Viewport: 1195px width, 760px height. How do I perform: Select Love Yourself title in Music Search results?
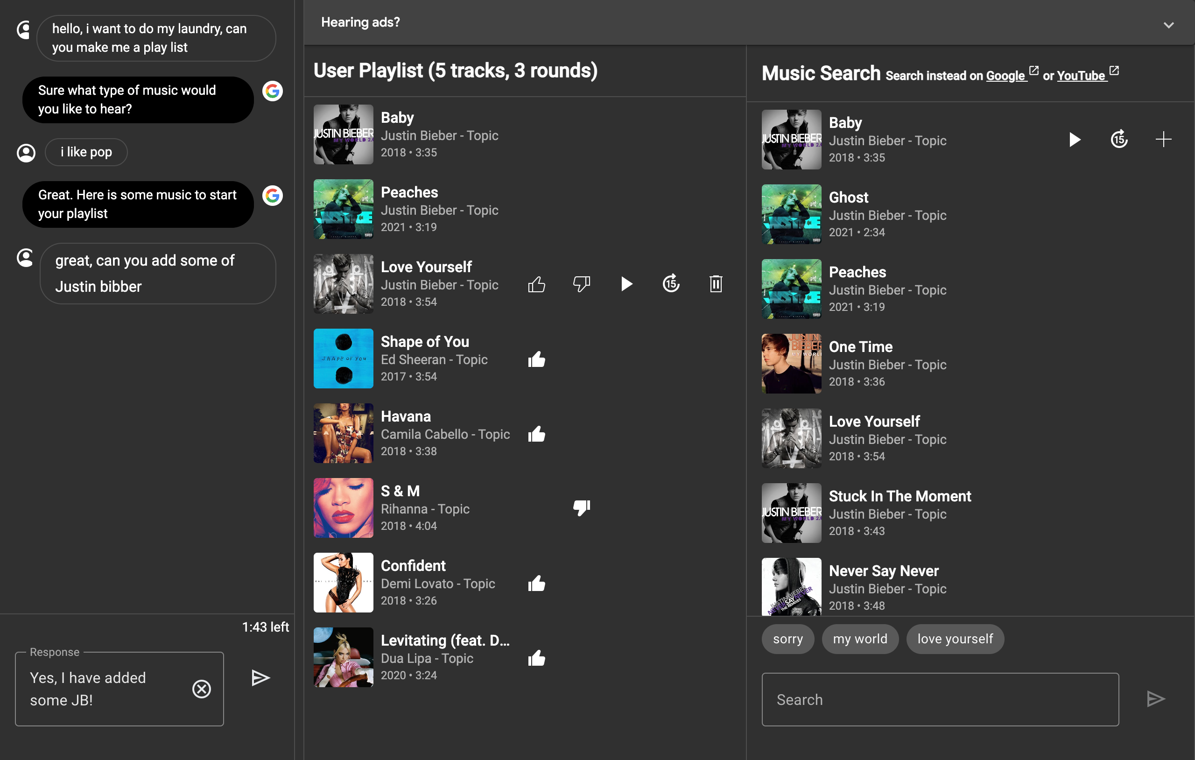874,422
